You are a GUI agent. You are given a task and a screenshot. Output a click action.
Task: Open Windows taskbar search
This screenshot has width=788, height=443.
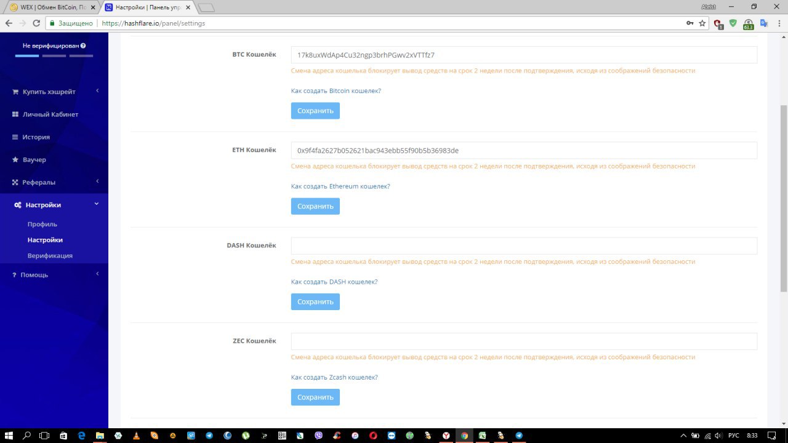[27, 435]
